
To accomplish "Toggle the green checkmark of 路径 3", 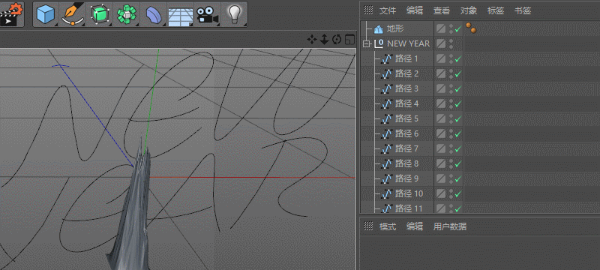I will click(x=458, y=89).
